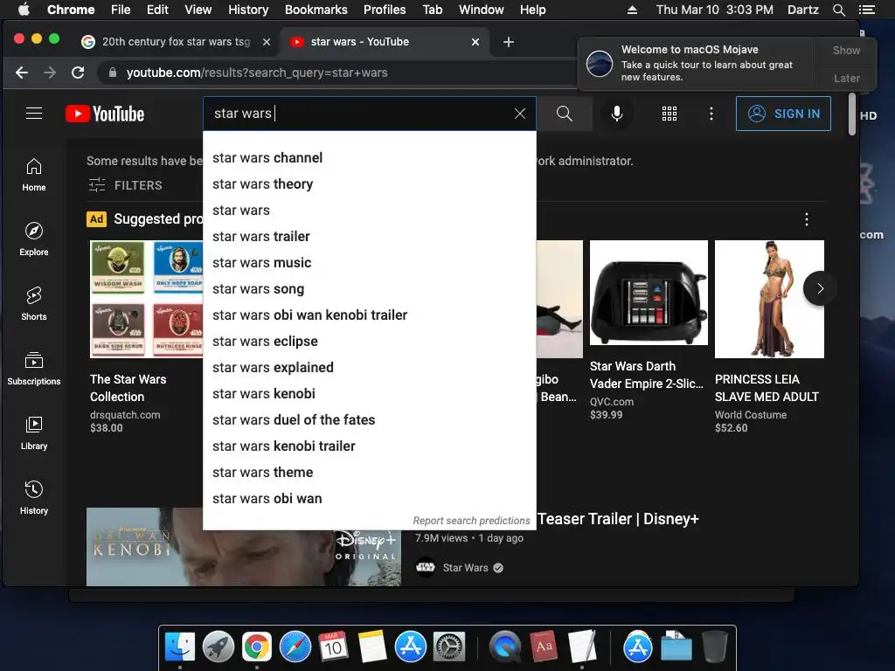The width and height of the screenshot is (895, 671).
Task: Select suggestion star wars theory
Action: (x=370, y=183)
